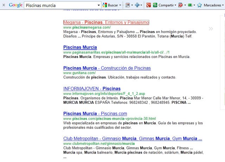
Task: Open the Megarsa - Piscinas, Entornos y Paisajismo result
Action: pyautogui.click(x=106, y=22)
